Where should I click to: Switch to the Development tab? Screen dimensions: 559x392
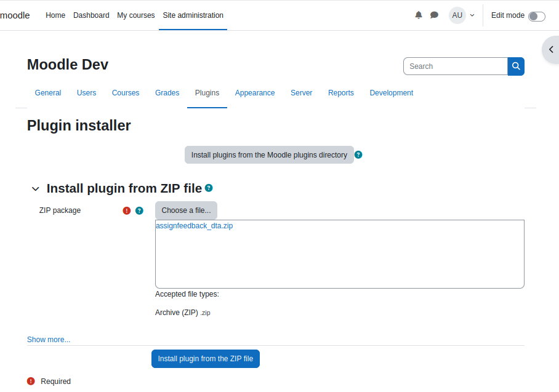(391, 93)
